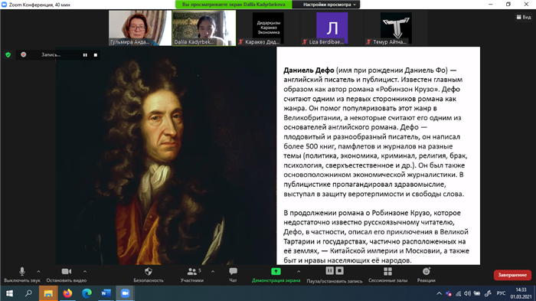Start screen sharing with Демонстрация экрана

coord(276,275)
